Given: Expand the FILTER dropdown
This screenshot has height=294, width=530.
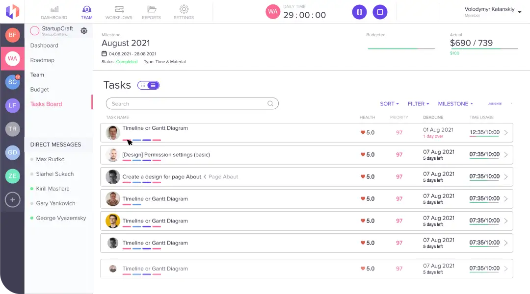Looking at the screenshot, I should coord(418,104).
